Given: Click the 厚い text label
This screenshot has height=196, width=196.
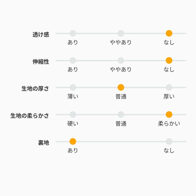Looking at the screenshot, I should tap(169, 96).
